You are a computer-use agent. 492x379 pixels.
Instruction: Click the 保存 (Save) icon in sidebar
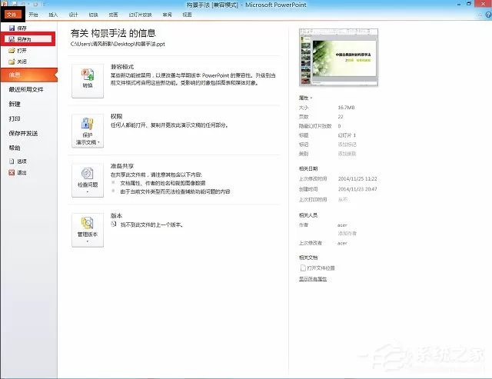pyautogui.click(x=12, y=28)
